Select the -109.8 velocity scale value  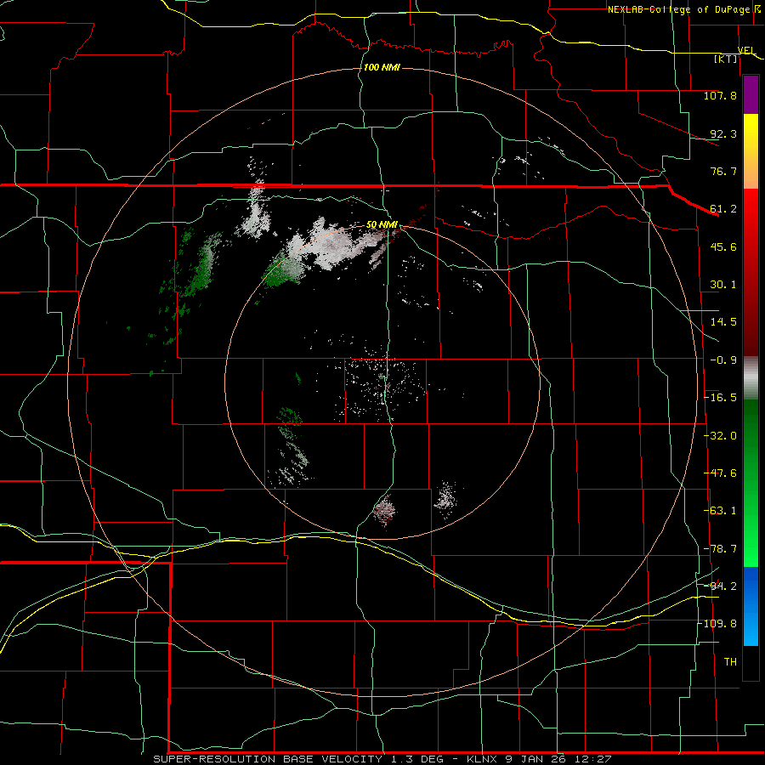(x=717, y=624)
